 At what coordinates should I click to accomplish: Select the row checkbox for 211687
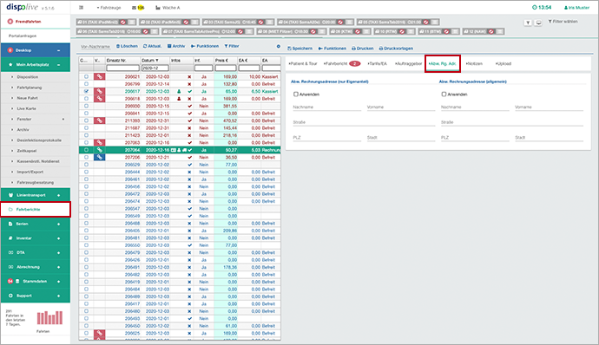[86, 127]
